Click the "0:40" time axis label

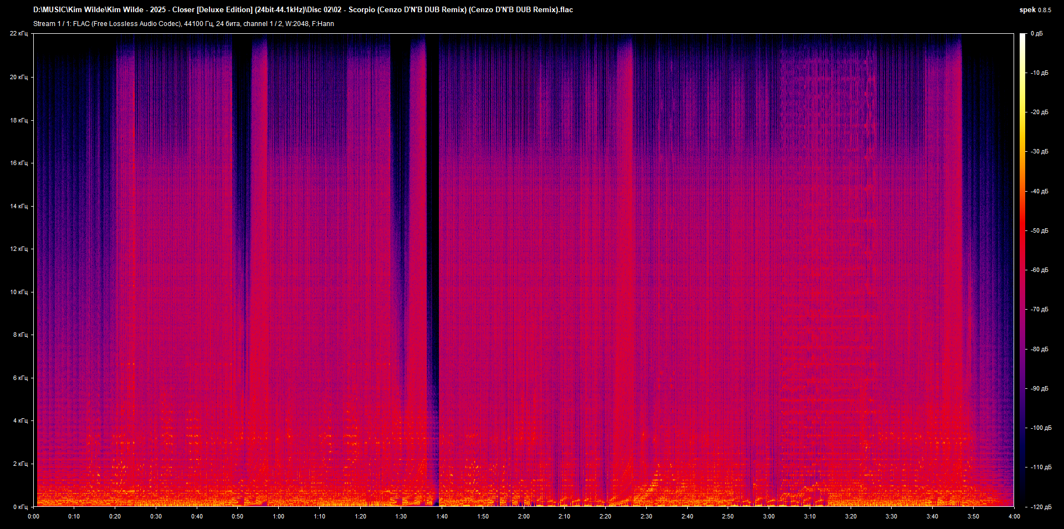(x=197, y=516)
